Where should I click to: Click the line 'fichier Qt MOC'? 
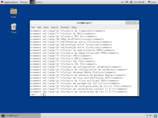tap(63, 34)
